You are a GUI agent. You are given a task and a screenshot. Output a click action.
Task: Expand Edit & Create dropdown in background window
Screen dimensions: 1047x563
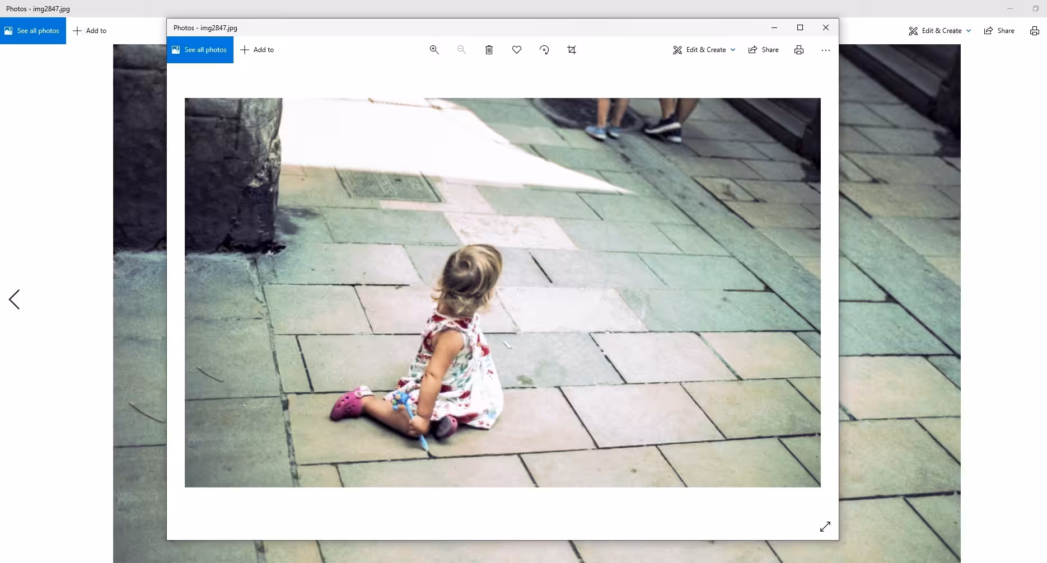pos(940,31)
